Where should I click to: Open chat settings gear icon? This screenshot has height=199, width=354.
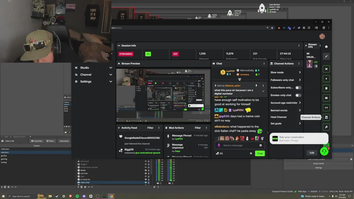coord(251,153)
